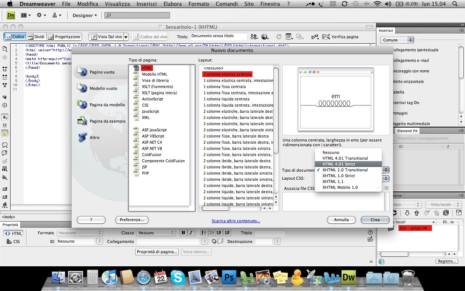The height and width of the screenshot is (291, 465).
Task: Choose '1 colonna fissa centrata' layout
Action: [x=225, y=87]
